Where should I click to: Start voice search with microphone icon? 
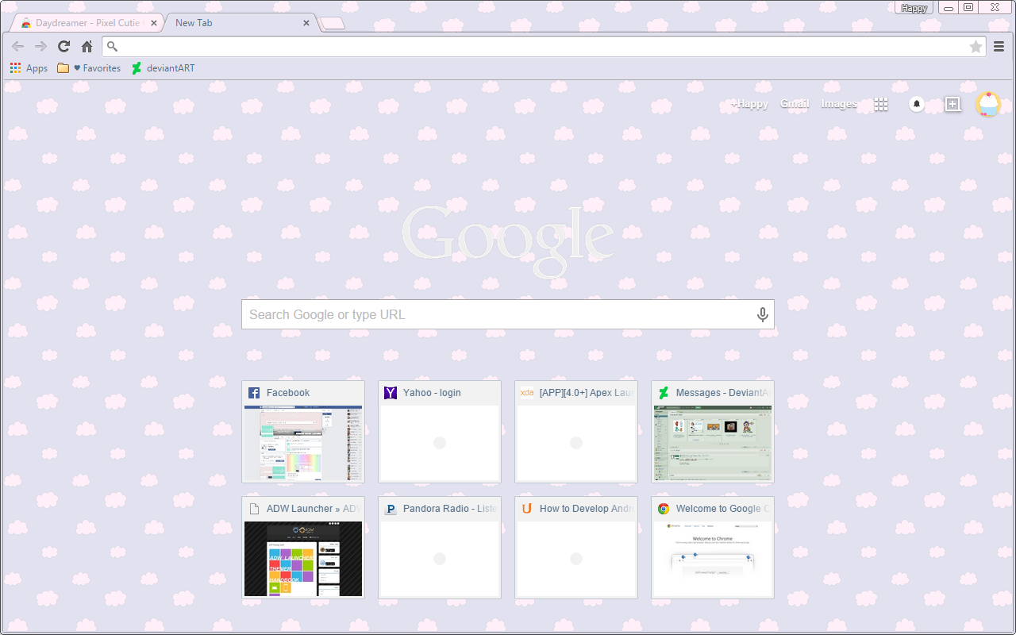click(762, 315)
